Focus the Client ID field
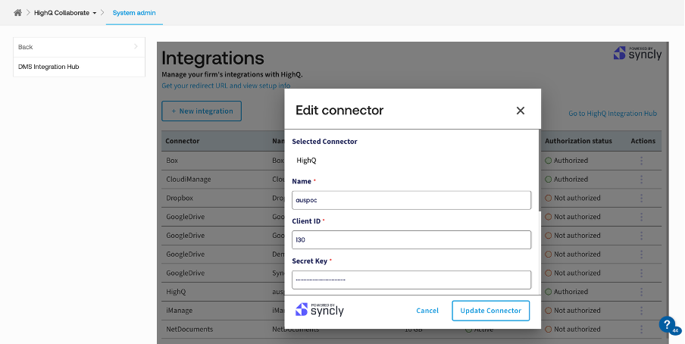685x344 pixels. point(411,240)
